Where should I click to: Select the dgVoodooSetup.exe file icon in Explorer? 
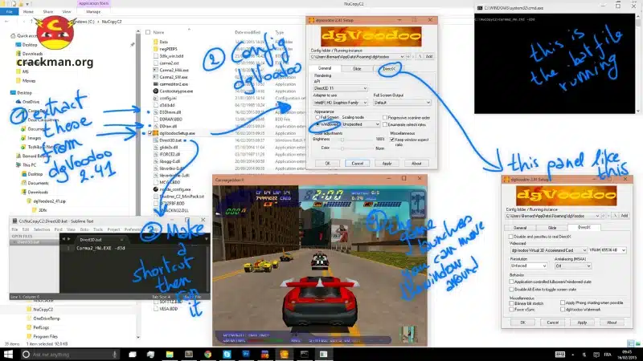(156, 133)
